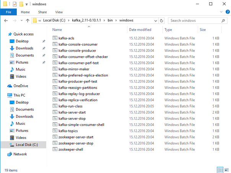Select the zookeeper-shell file icon
Image resolution: width=231 pixels, height=173 pixels.
[55, 149]
